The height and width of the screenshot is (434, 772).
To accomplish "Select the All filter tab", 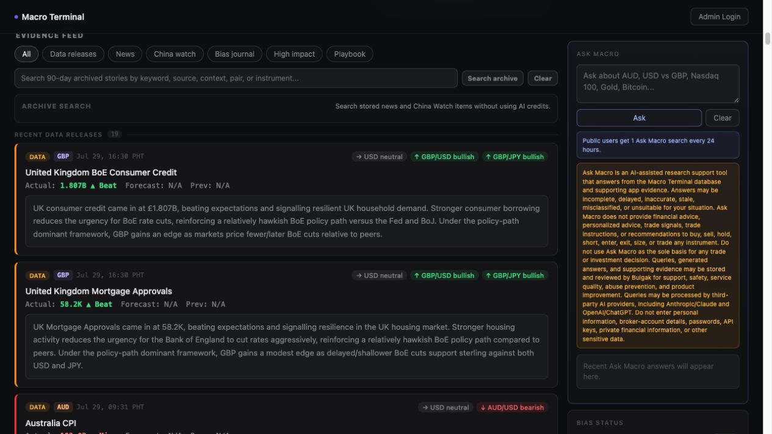I will (x=26, y=54).
